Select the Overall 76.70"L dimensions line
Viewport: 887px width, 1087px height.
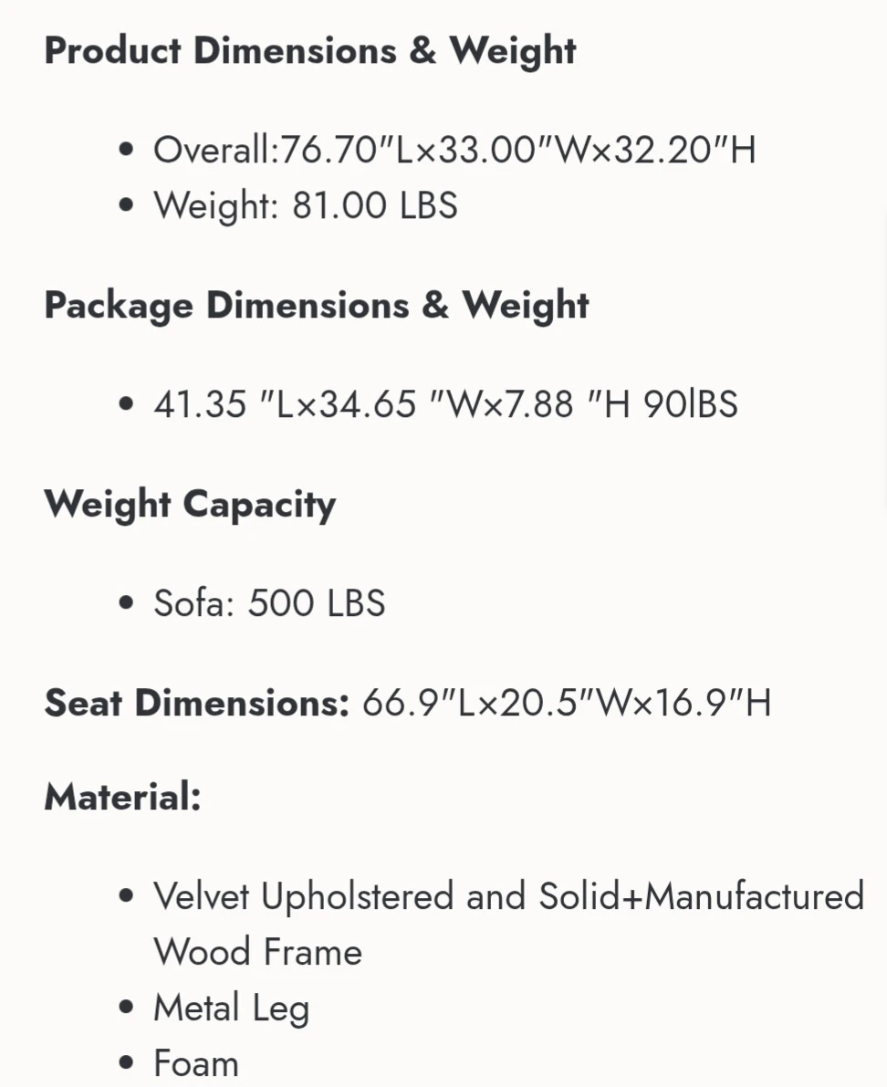coord(454,150)
